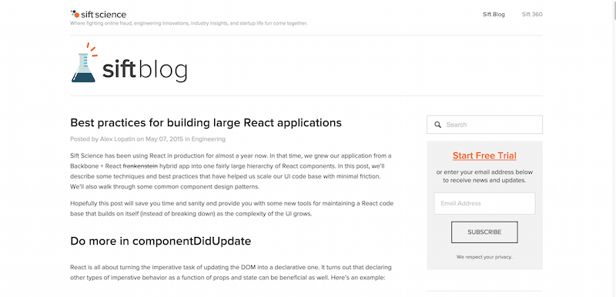Image resolution: width=616 pixels, height=297 pixels.
Task: Open the Sift Blog nav item
Action: pos(494,15)
